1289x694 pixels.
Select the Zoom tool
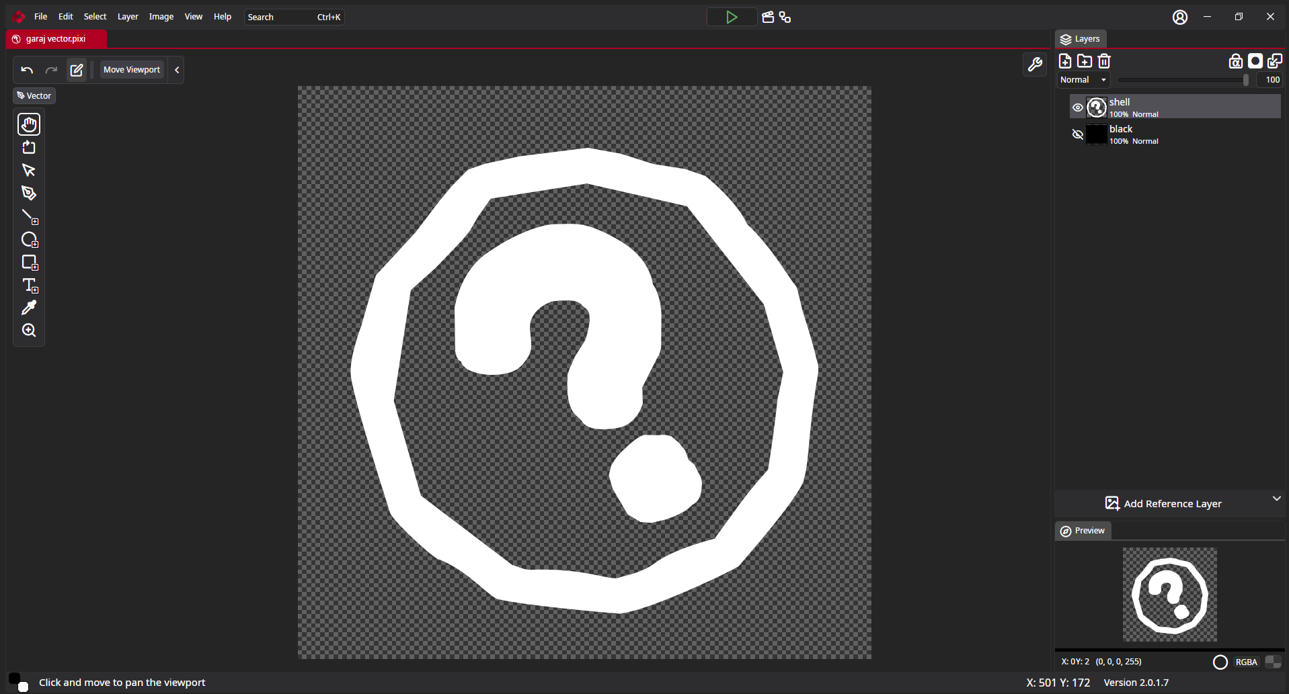coord(29,331)
